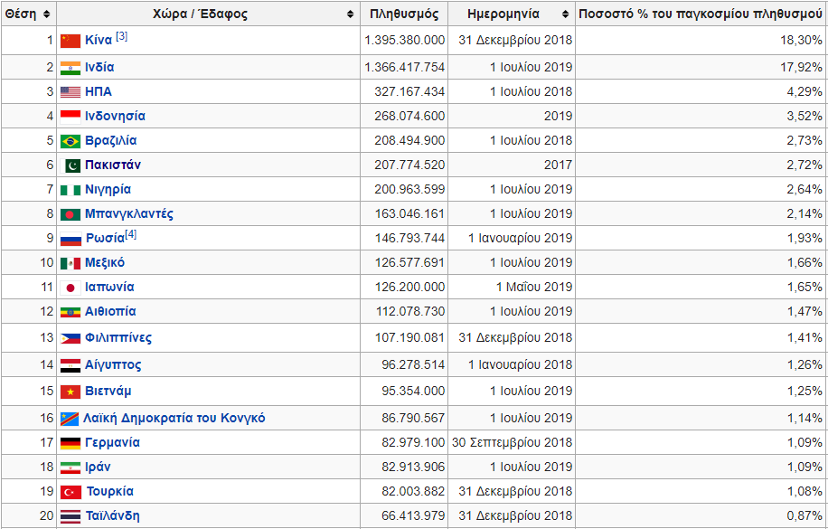
Task: Open the Πακιστάν country link
Action: click(x=113, y=165)
